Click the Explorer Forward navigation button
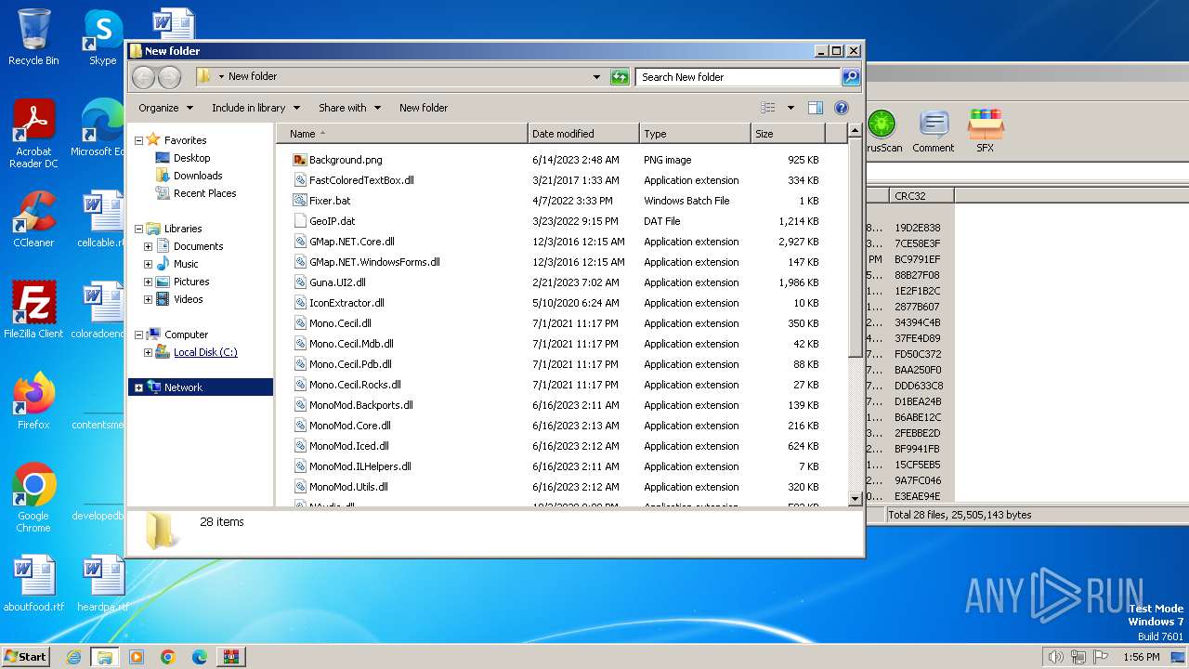Image resolution: width=1189 pixels, height=669 pixels. click(x=169, y=77)
